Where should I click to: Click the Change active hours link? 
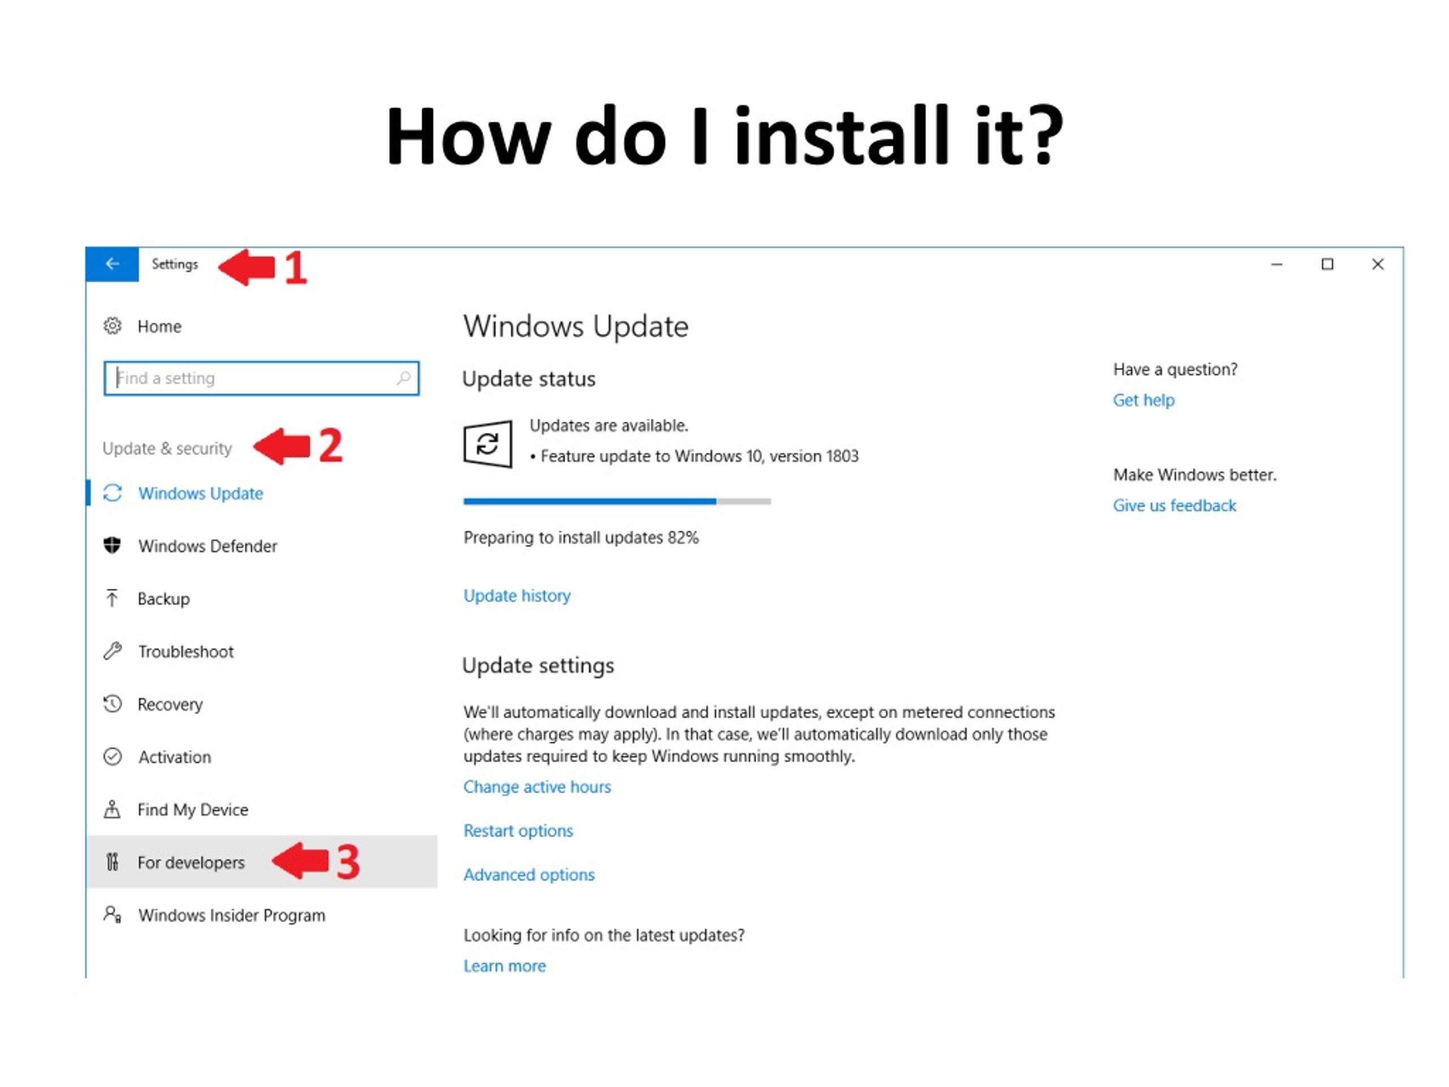point(537,787)
